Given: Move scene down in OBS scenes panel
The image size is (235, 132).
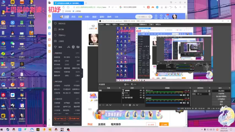Looking at the screenshot, I should click(110, 105).
